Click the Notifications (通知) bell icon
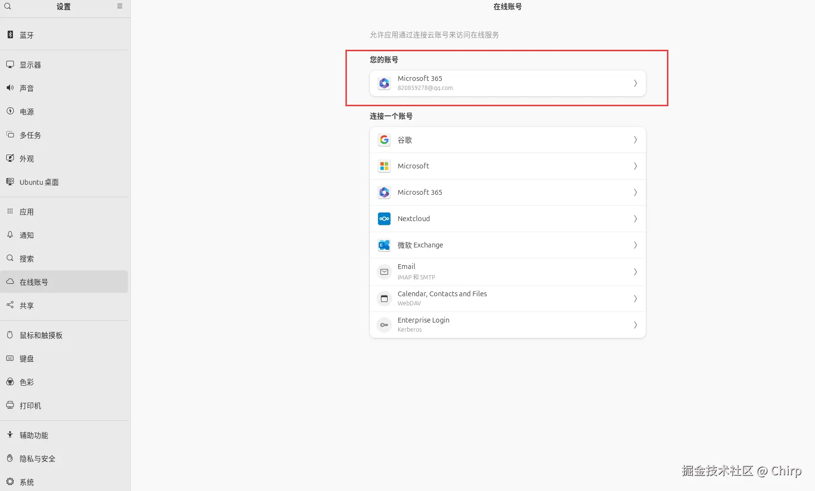Viewport: 815px width, 491px height. point(10,234)
